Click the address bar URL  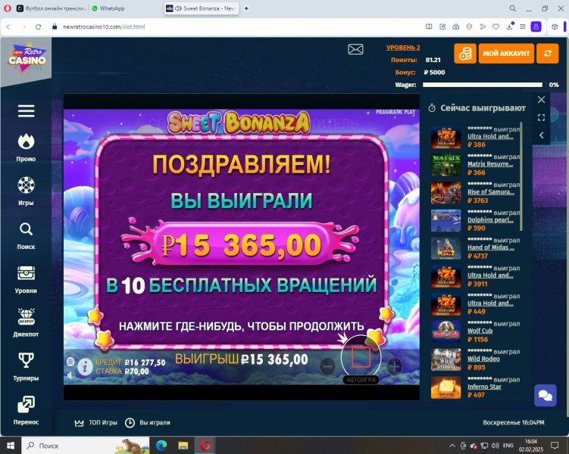tap(104, 26)
